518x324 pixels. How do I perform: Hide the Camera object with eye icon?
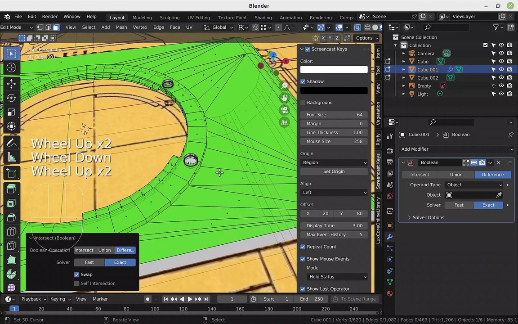(x=501, y=53)
